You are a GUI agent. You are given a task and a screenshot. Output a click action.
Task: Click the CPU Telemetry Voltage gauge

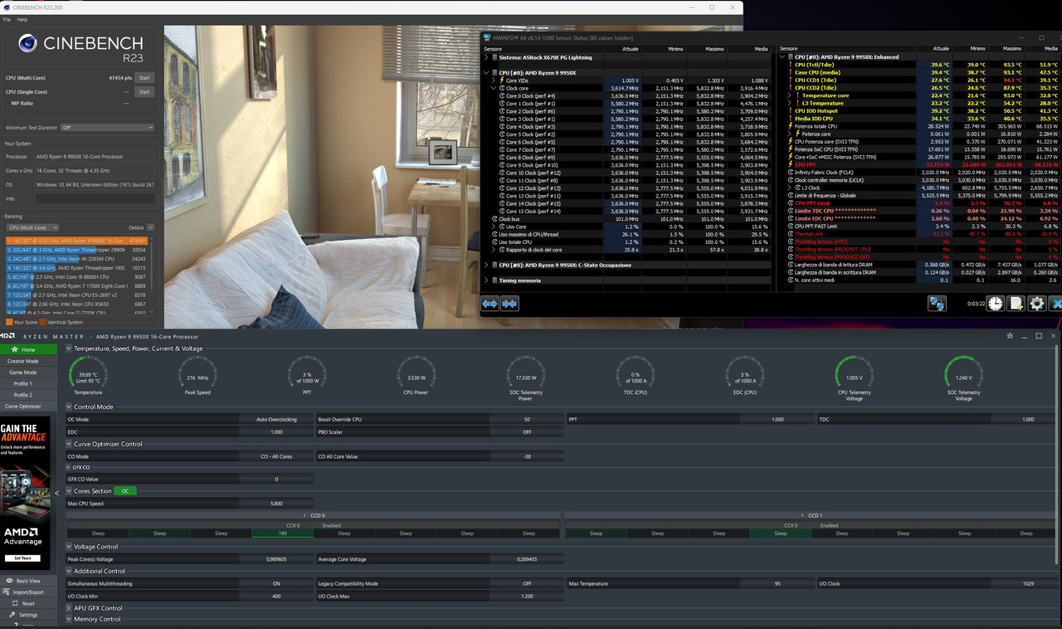pos(854,375)
